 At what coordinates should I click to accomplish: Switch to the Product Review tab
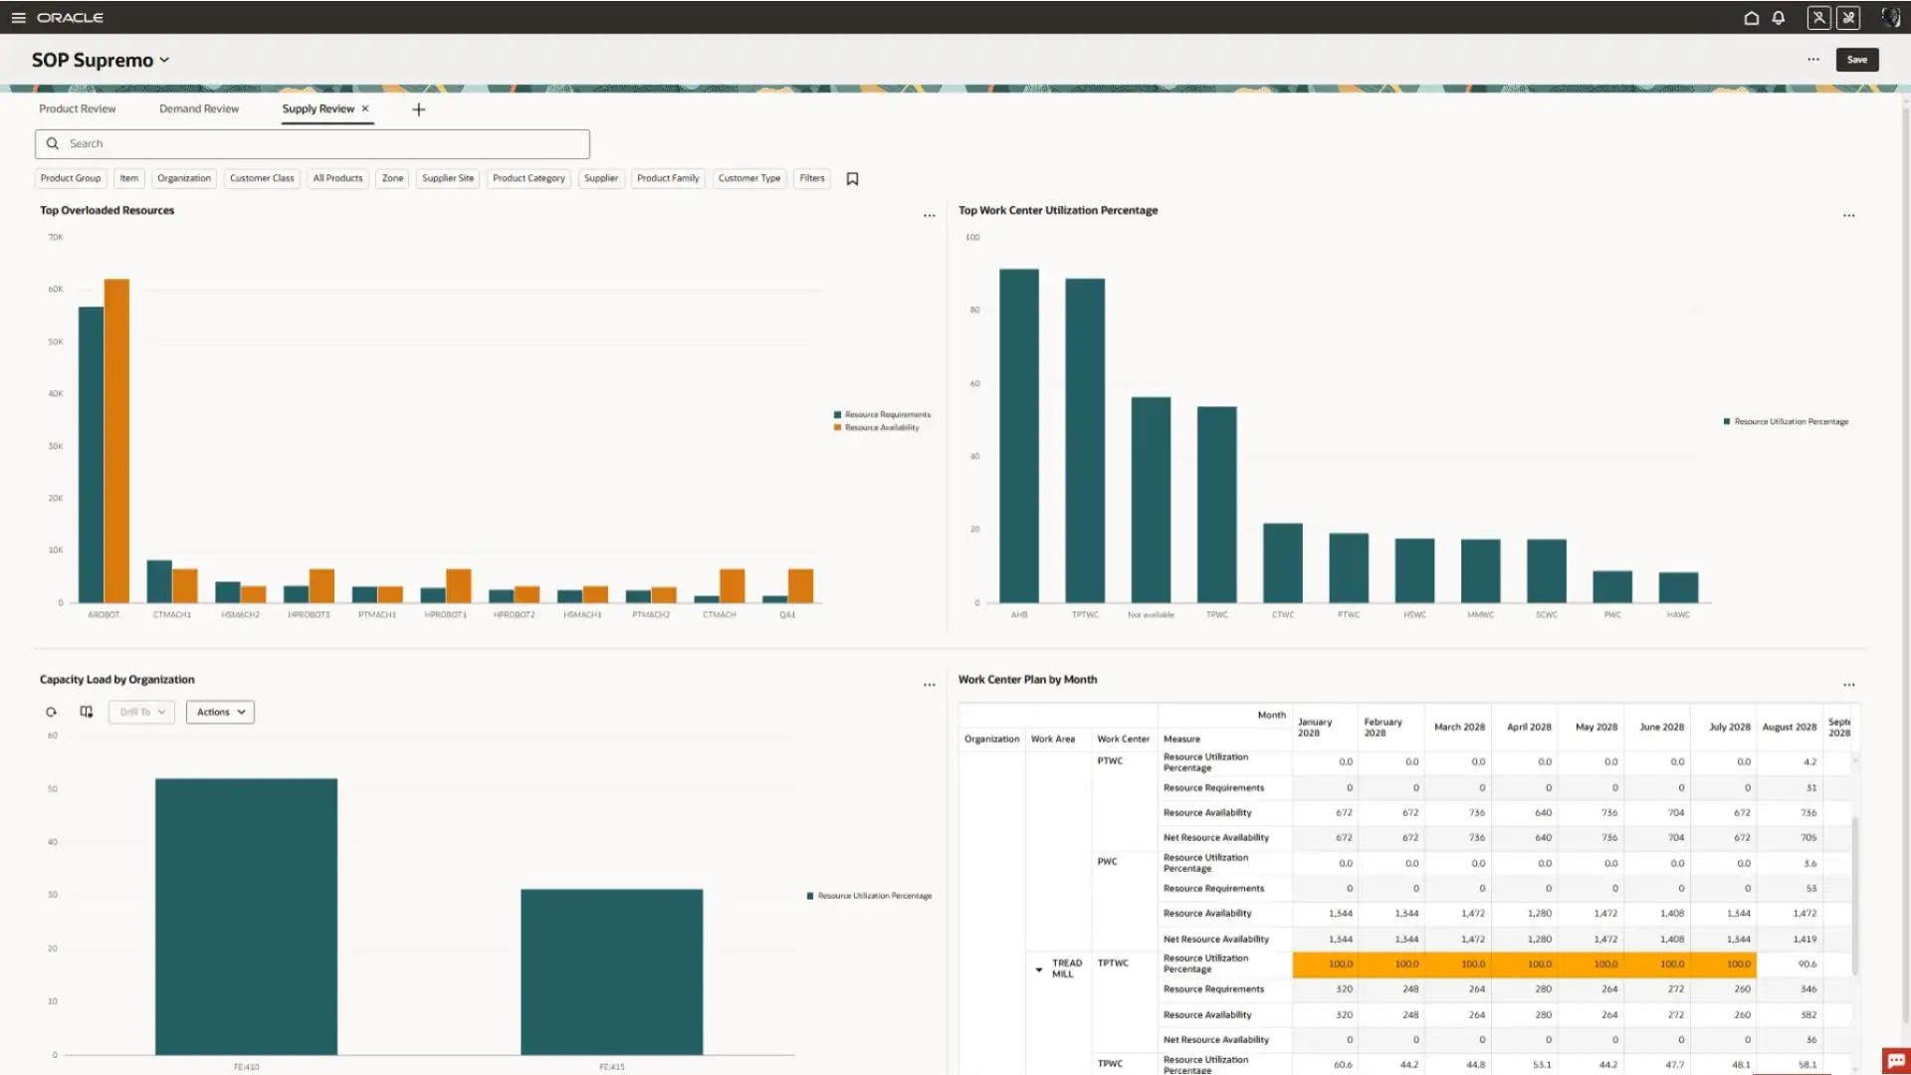coord(77,108)
